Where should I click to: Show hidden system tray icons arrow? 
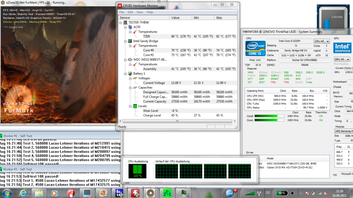click(x=301, y=193)
